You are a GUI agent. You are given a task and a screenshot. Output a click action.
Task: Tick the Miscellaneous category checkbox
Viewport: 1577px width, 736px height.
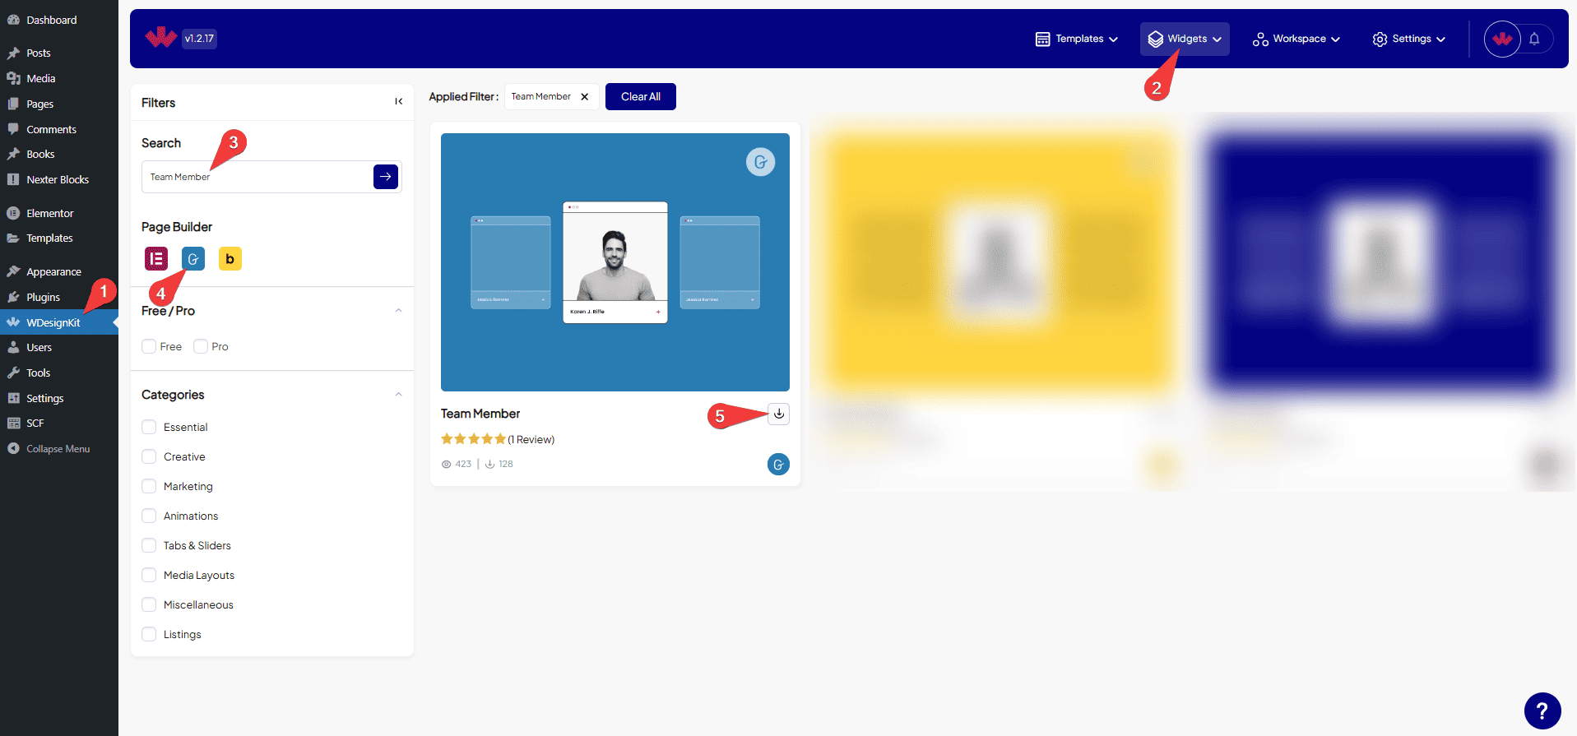(149, 604)
